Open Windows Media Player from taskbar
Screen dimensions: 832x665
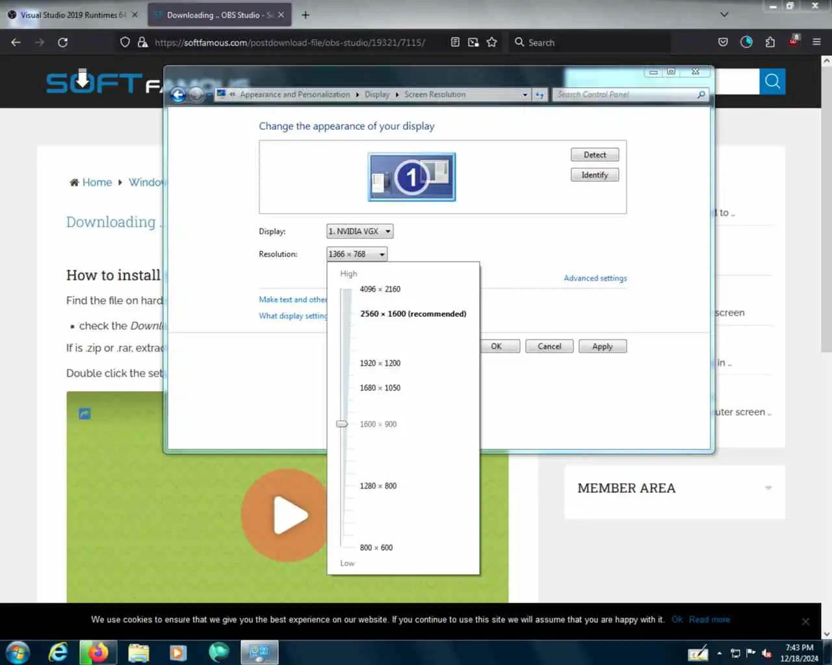(x=178, y=652)
